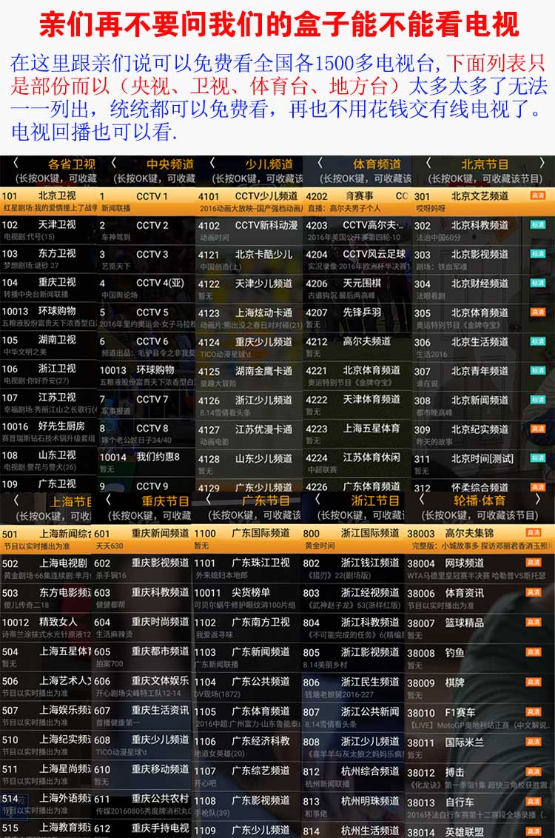Click the 标清 badge beside 北京财经频道
This screenshot has width=555, height=838.
pos(537,283)
